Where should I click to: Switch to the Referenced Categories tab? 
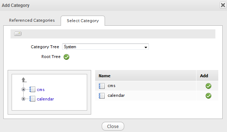32,20
